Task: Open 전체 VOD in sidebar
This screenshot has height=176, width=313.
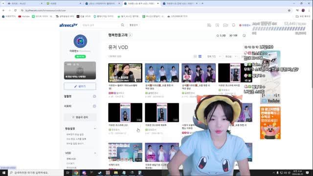Action: pyautogui.click(x=71, y=159)
